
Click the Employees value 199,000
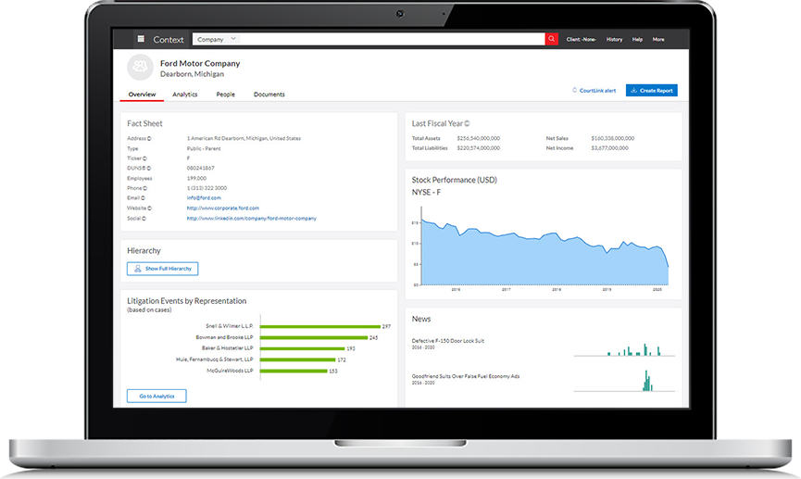click(196, 179)
